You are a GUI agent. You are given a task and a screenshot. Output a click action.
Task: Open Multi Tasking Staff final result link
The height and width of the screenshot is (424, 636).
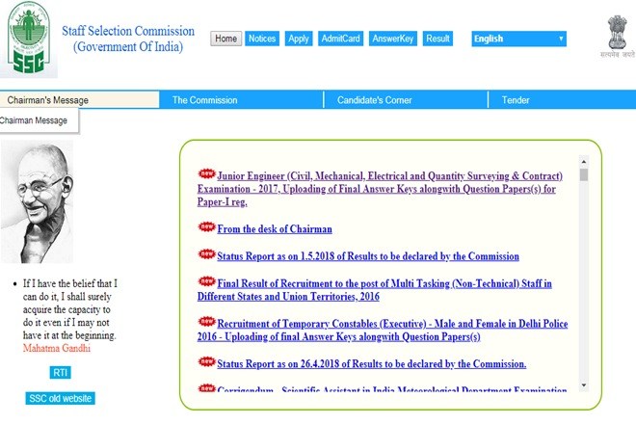point(375,290)
